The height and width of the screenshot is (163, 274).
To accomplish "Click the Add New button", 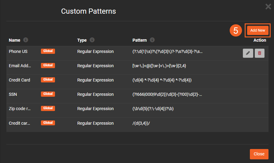I will tap(258, 30).
